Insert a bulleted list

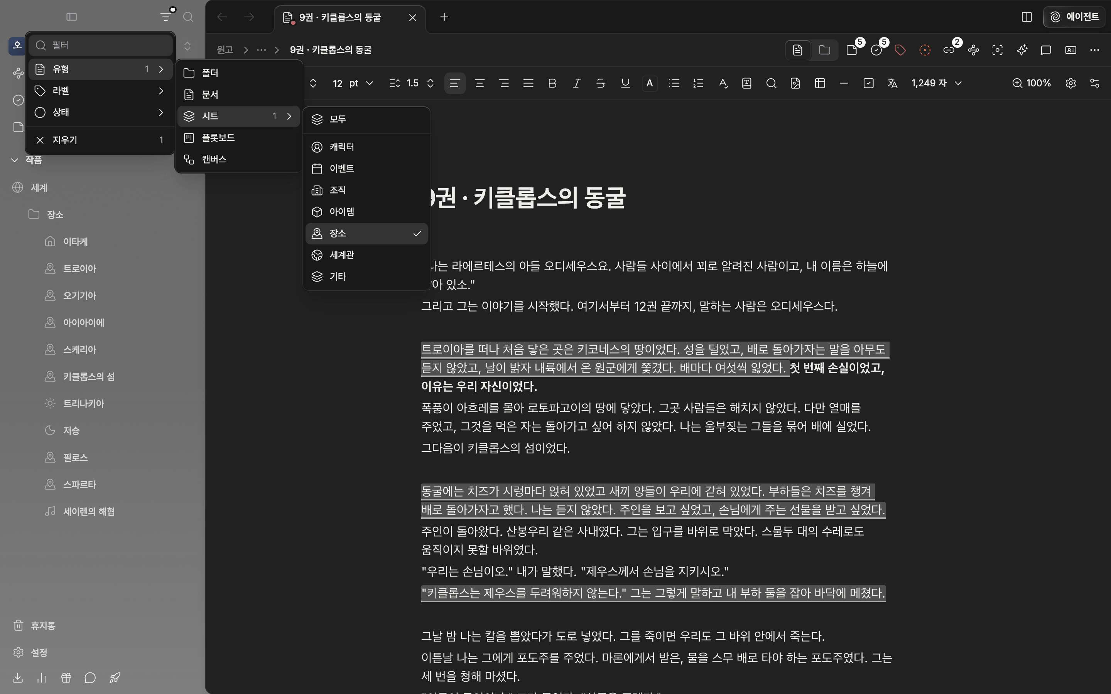674,83
